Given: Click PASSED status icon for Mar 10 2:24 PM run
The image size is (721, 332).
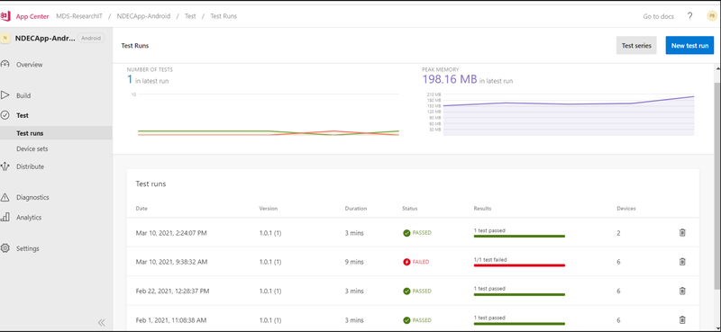Looking at the screenshot, I should [406, 233].
